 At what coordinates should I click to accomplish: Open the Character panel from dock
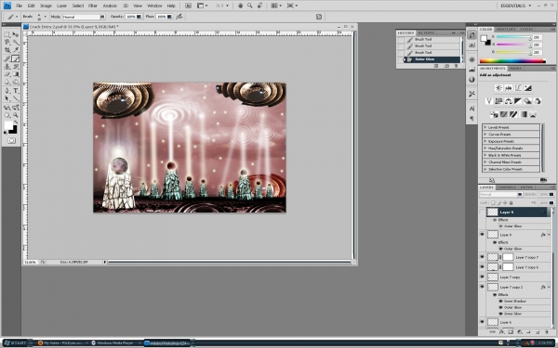472,109
